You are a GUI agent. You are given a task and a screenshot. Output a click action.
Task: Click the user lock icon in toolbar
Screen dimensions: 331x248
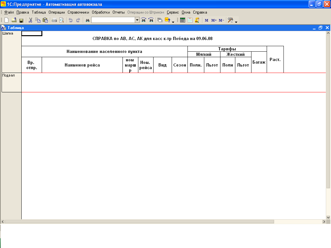(x=197, y=20)
